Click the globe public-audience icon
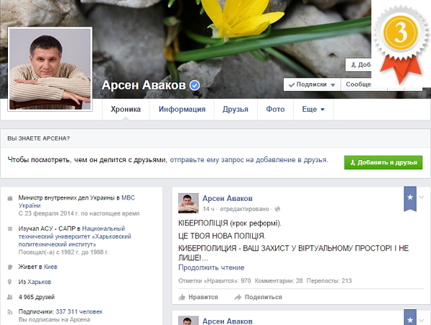Image resolution: width=431 pixels, height=325 pixels. [x=277, y=209]
